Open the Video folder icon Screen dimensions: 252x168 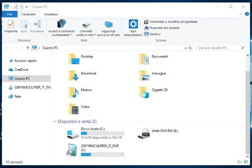coord(74,109)
